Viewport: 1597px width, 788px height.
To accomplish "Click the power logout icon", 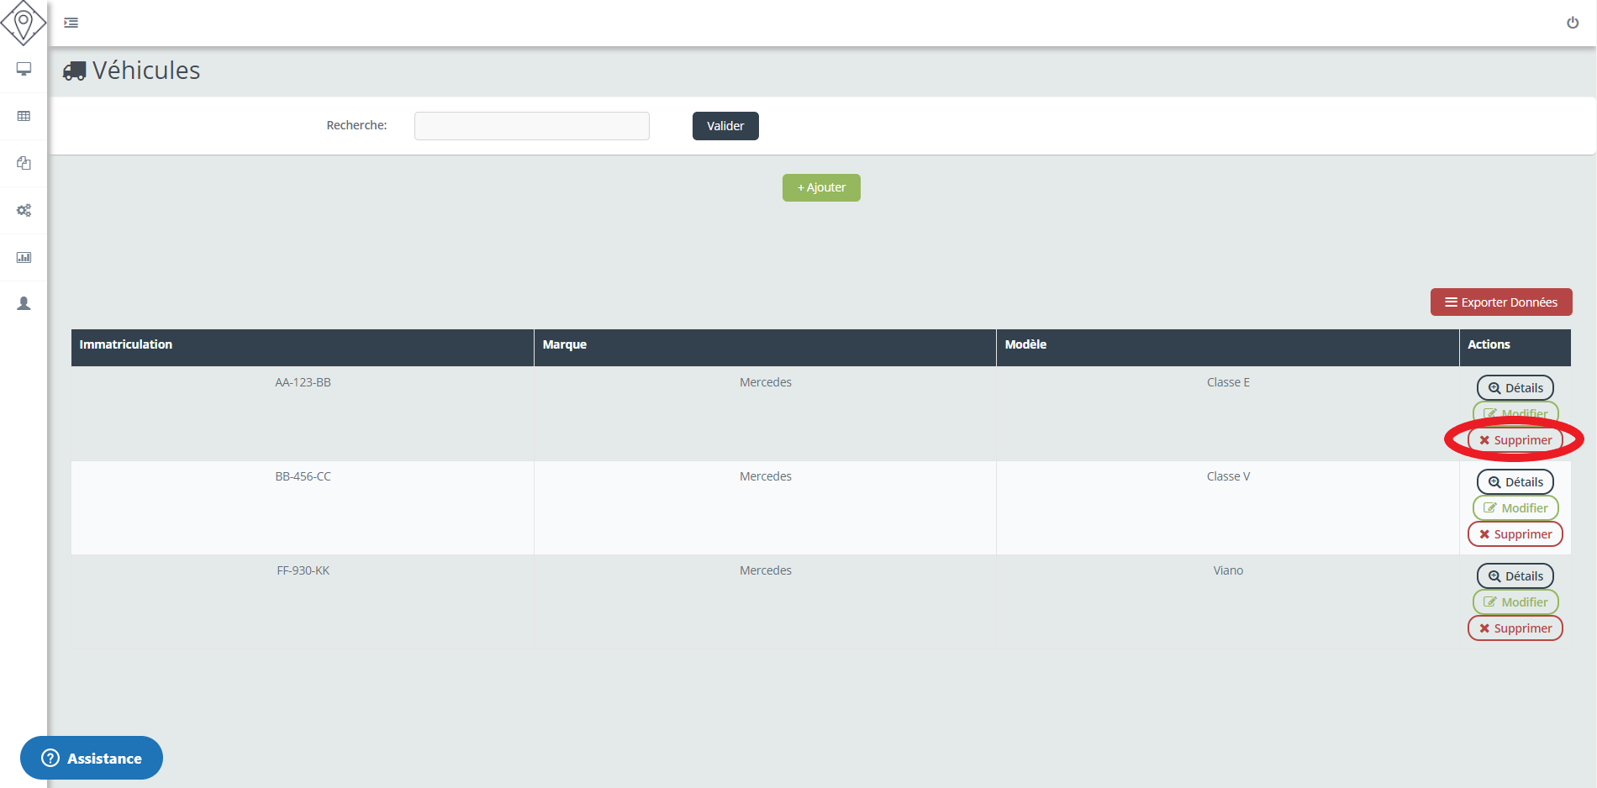I will click(1572, 23).
